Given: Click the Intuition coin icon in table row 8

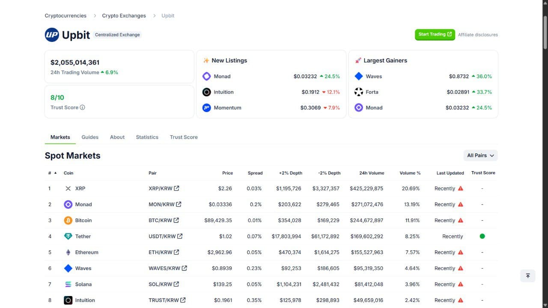Looking at the screenshot, I should pos(68,300).
